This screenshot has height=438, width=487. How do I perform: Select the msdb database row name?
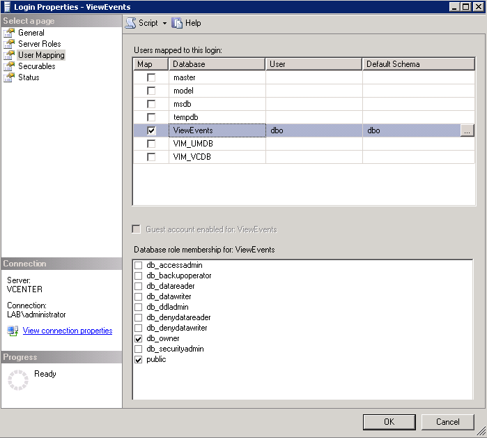click(183, 104)
